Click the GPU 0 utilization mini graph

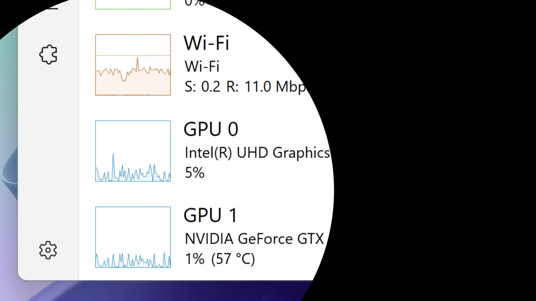(133, 151)
